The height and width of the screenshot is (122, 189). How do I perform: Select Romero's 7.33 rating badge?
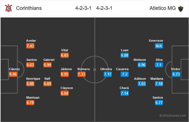click(x=81, y=74)
